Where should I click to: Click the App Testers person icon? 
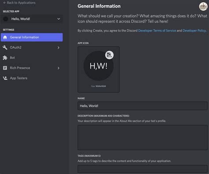click(x=5, y=78)
